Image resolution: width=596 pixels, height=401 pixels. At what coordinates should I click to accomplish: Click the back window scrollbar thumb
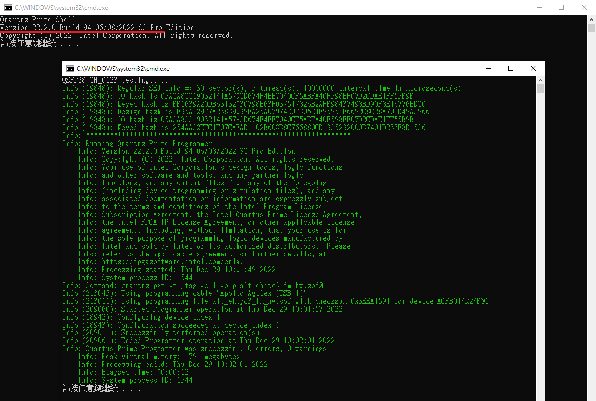[x=592, y=28]
